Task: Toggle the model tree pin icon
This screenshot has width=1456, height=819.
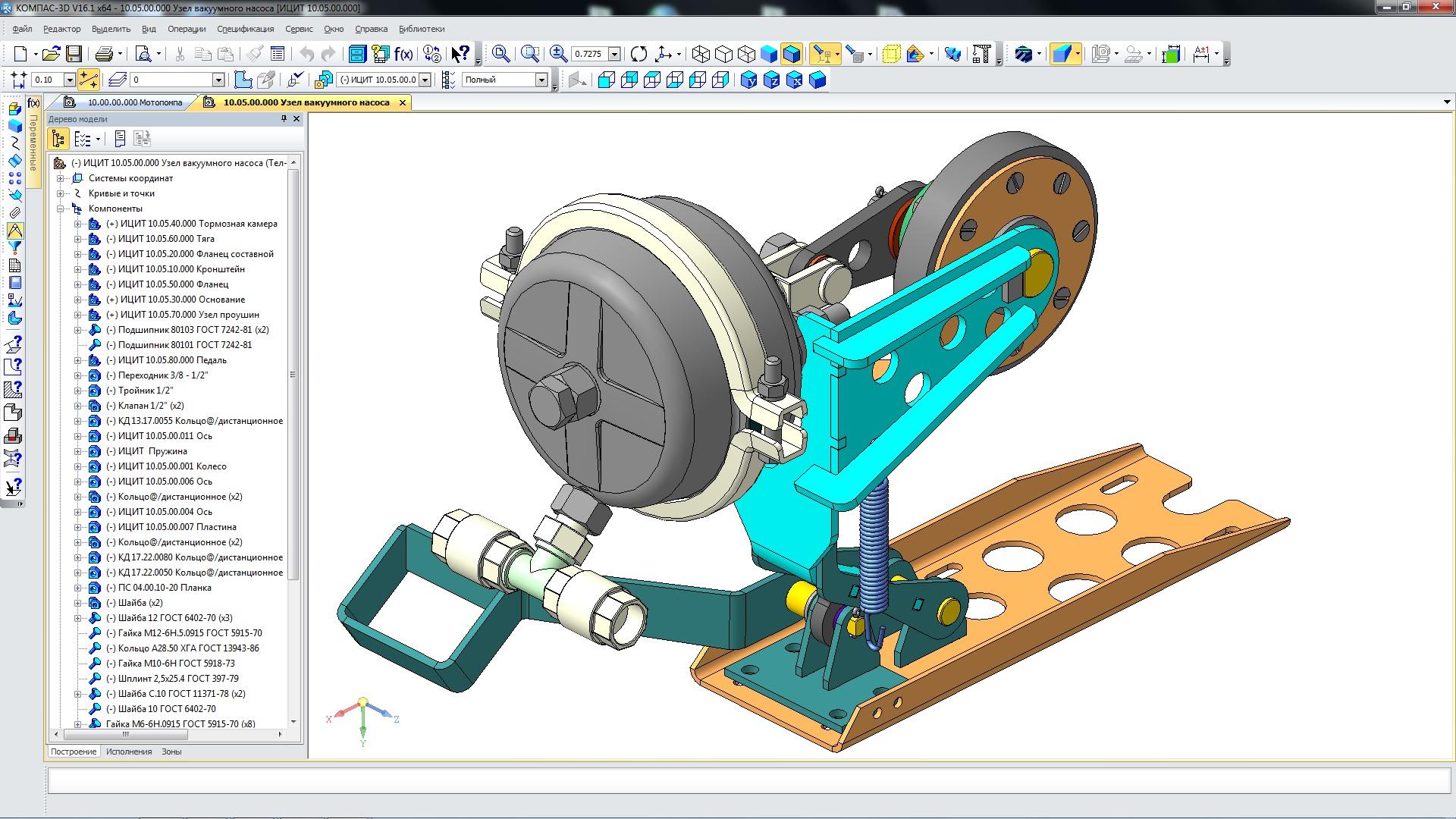Action: tap(284, 119)
